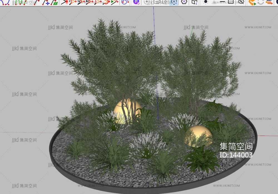Select the blue loop curve tool

[x=125, y=2]
